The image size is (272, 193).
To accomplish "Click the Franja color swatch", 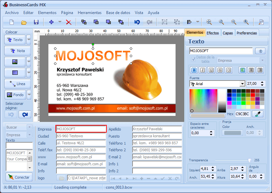I will coord(233,133).
